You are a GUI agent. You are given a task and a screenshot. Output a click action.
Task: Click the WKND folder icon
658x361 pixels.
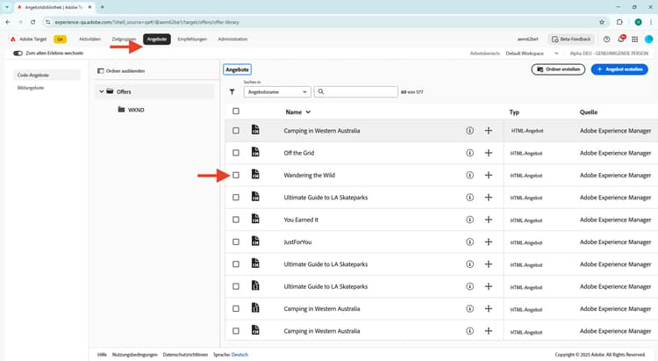click(121, 110)
